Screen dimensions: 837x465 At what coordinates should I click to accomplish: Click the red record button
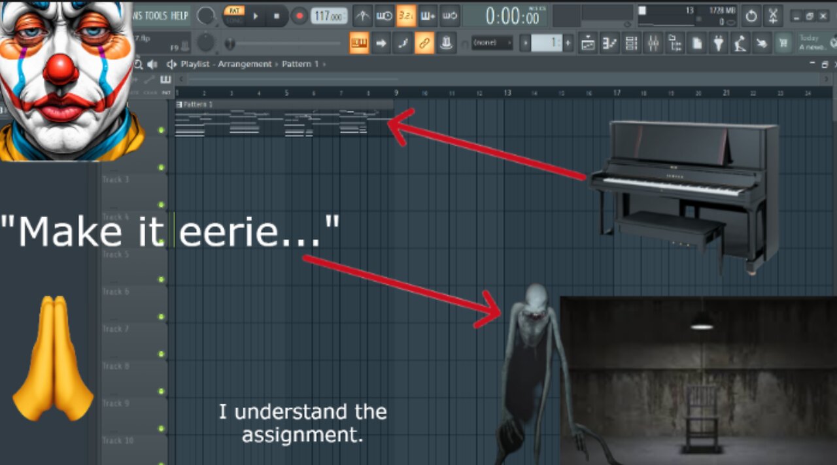[x=299, y=16]
